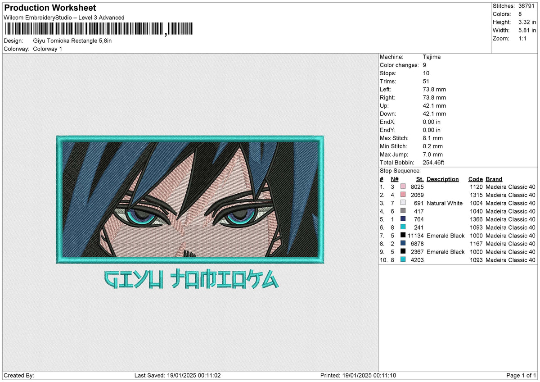Click the design name 'Giyu Tomioka Rectangle 5,8in'
540x382 pixels.
coord(72,41)
